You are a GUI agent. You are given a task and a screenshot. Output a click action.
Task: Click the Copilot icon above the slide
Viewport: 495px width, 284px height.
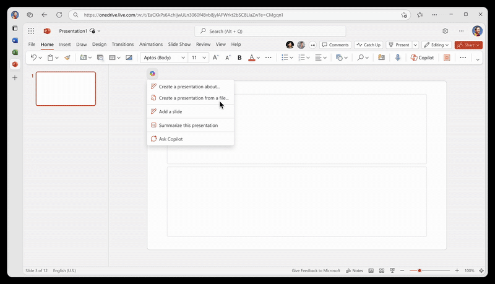(152, 74)
